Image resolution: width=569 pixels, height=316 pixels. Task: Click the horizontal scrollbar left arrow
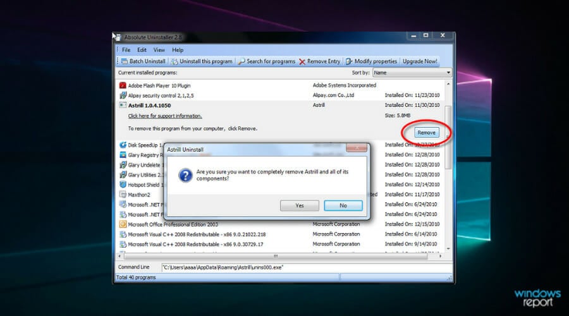click(119, 256)
